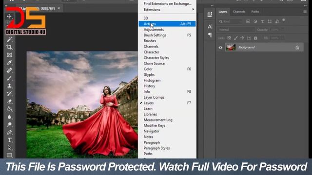
Task: Toggle lock artboard nesting
Action: (249, 38)
